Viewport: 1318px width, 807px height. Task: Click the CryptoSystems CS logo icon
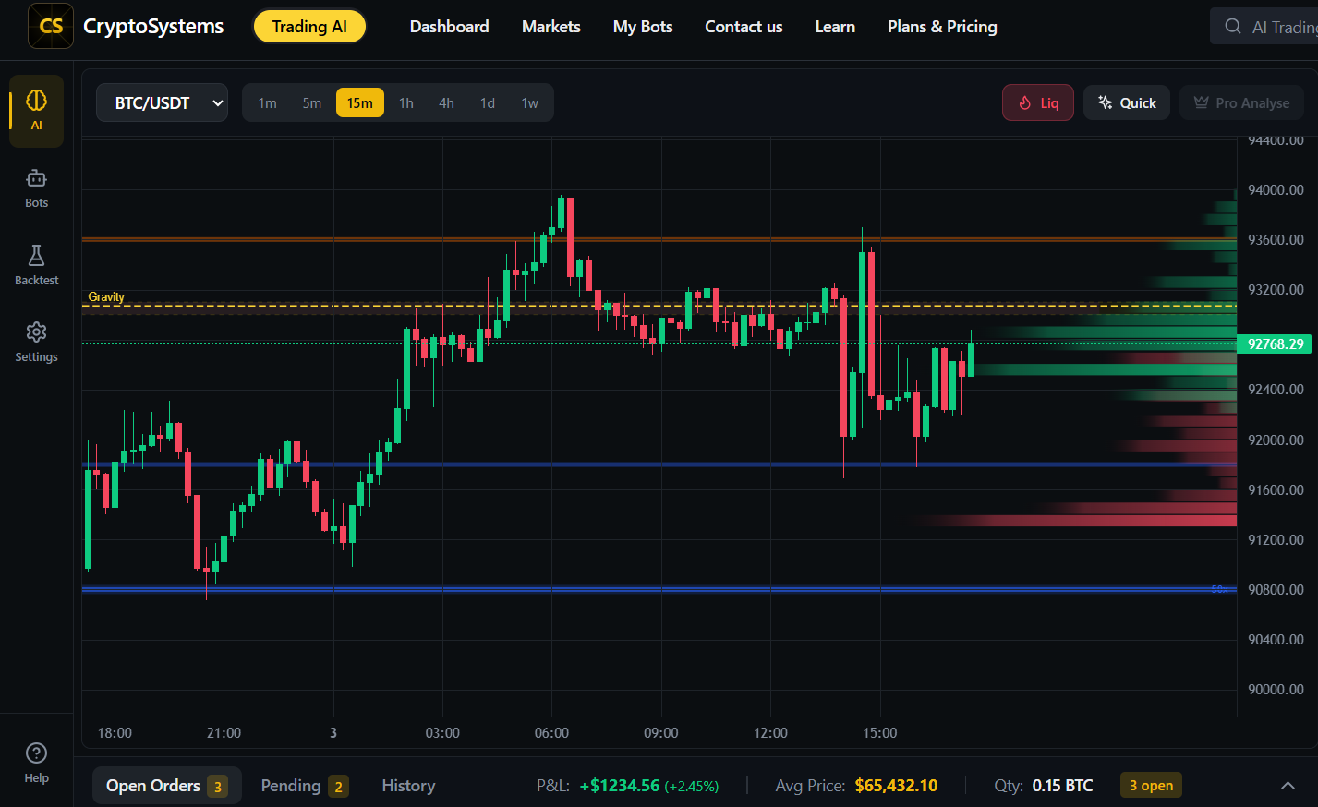[x=51, y=26]
